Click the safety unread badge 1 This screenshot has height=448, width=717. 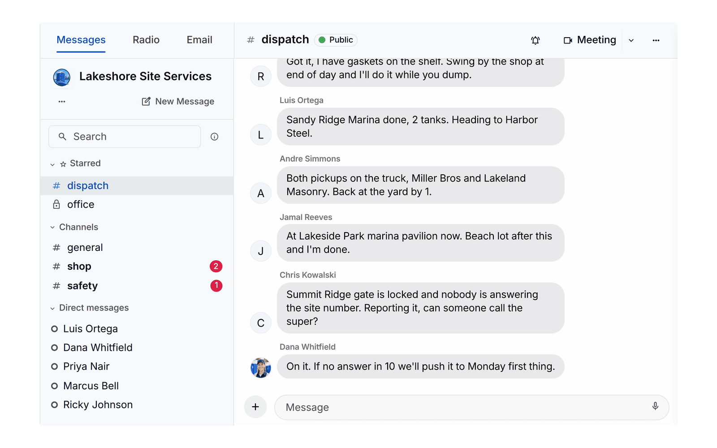tap(216, 285)
